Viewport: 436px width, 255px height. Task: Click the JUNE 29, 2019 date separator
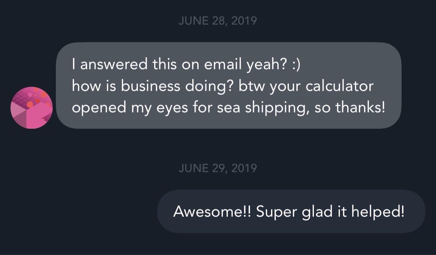pos(218,168)
